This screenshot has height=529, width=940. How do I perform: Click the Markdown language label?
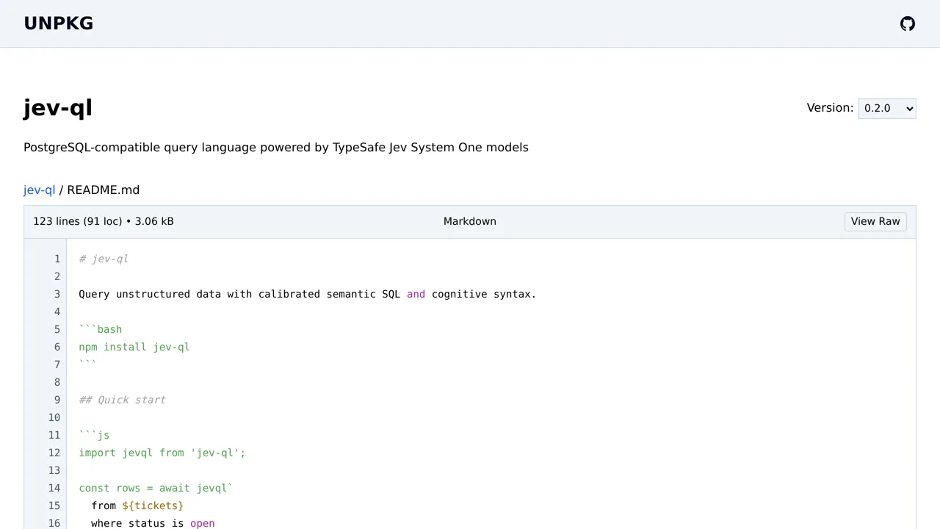click(470, 221)
